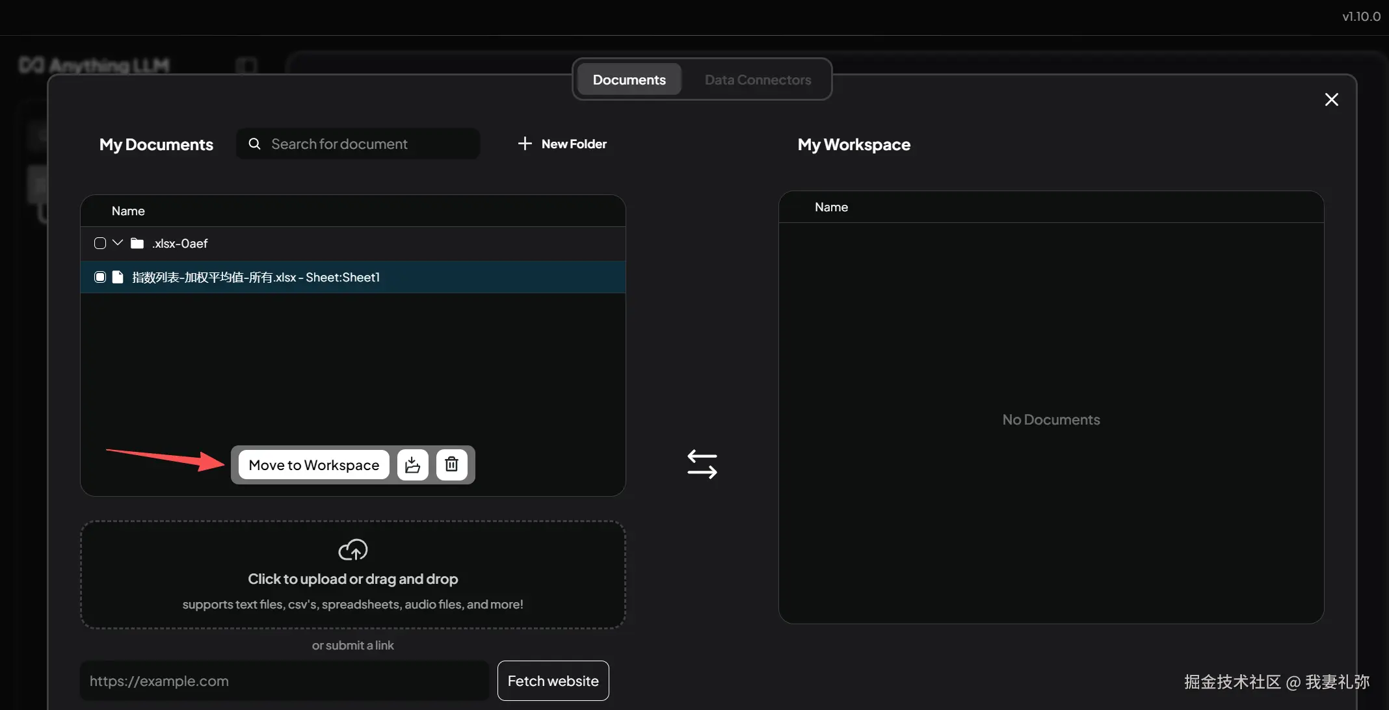The image size is (1389, 710).
Task: Switch to the Data Connectors tab
Action: tap(758, 79)
